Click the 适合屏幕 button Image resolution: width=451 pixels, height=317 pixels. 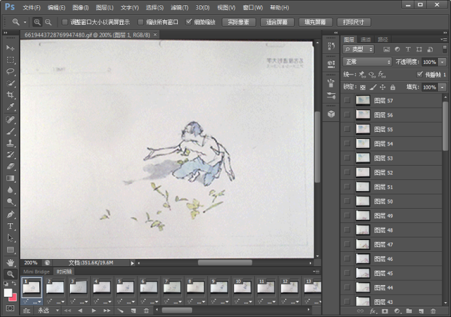click(x=277, y=22)
